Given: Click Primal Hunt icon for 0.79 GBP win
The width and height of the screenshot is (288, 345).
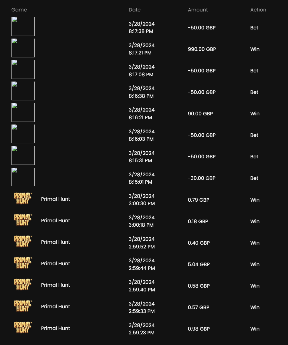Looking at the screenshot, I should [23, 199].
